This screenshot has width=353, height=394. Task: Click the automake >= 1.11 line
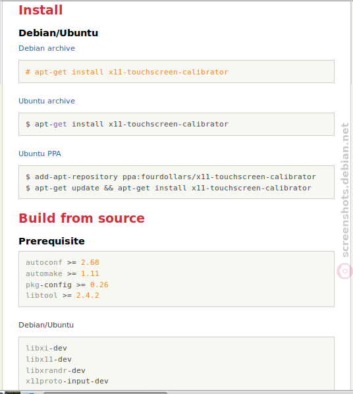pyautogui.click(x=63, y=273)
